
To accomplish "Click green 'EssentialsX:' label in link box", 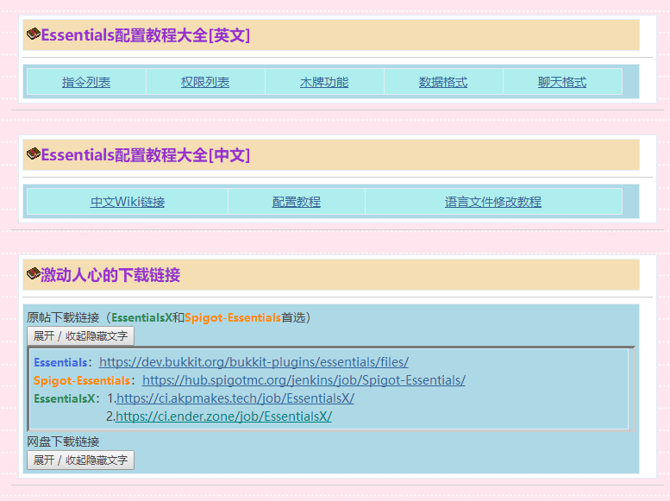I will point(66,399).
